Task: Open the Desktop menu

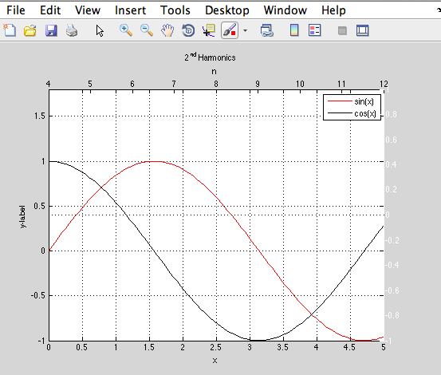Action: pyautogui.click(x=227, y=10)
